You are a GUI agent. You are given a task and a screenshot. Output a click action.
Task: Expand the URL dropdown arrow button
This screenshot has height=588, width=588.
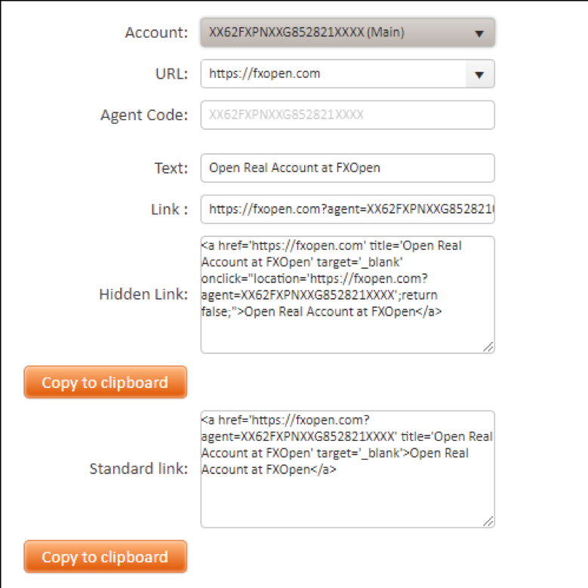tap(479, 74)
